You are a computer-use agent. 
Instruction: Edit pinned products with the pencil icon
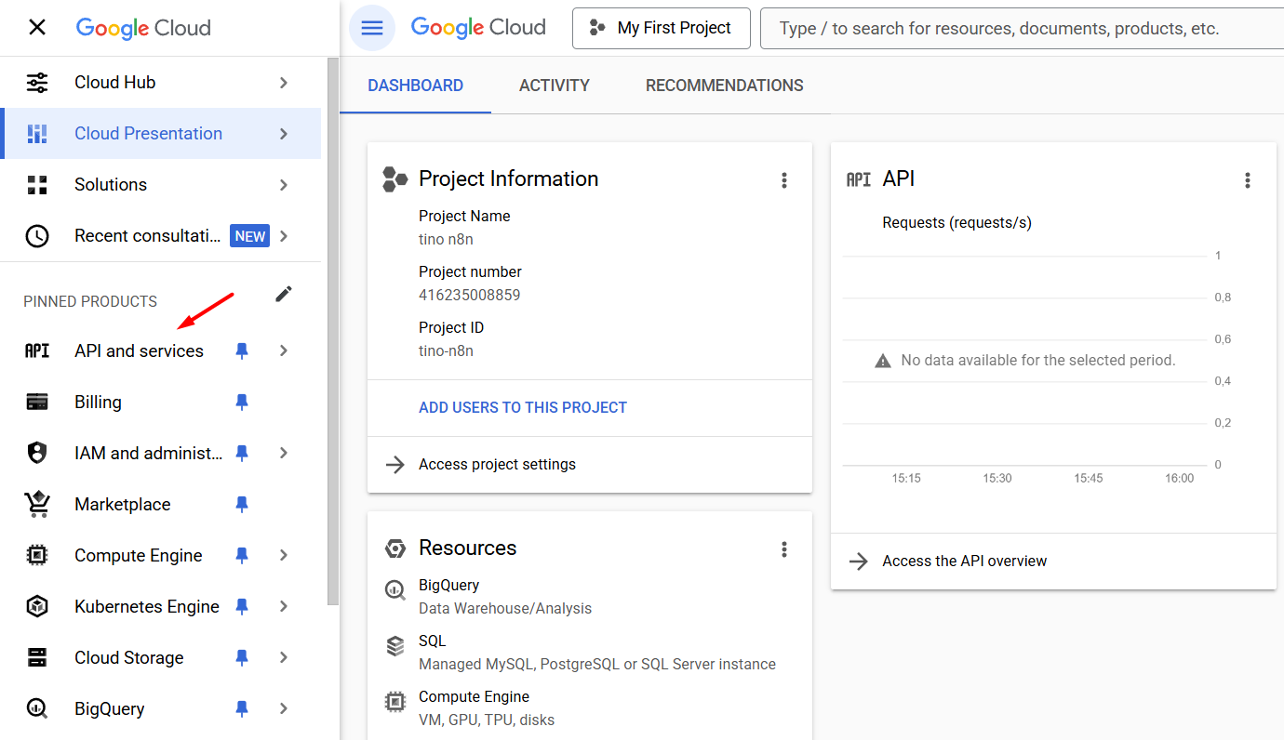(284, 295)
